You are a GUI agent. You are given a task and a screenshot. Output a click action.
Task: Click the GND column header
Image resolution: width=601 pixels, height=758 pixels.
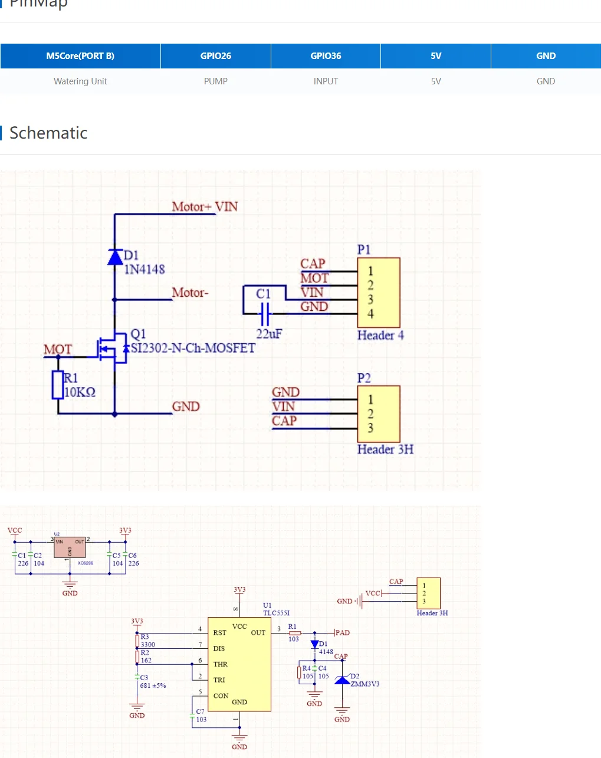pyautogui.click(x=546, y=56)
